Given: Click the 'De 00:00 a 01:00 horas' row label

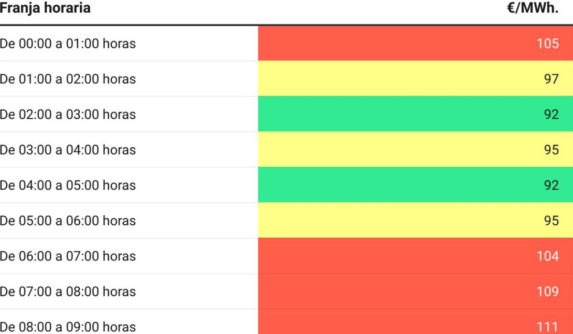Looking at the screenshot, I should [x=68, y=43].
